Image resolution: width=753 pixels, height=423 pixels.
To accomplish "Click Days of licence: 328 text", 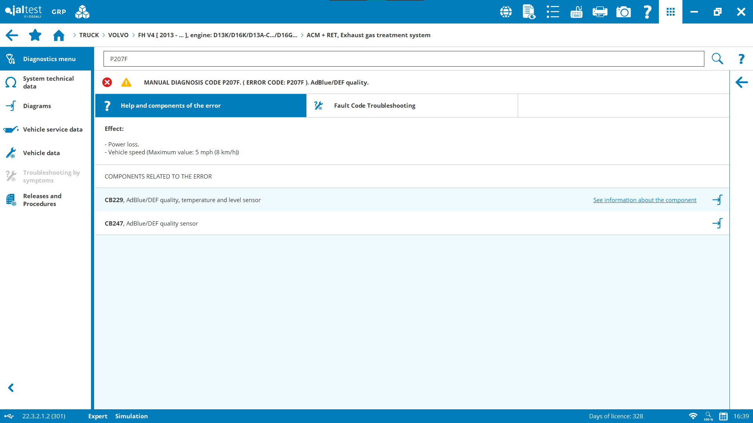I will 616,416.
